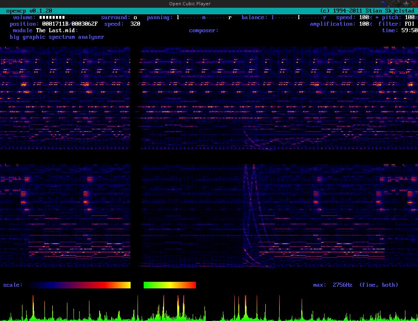
Task: Click the pin icon in the titlebar
Action: [x=391, y=3]
